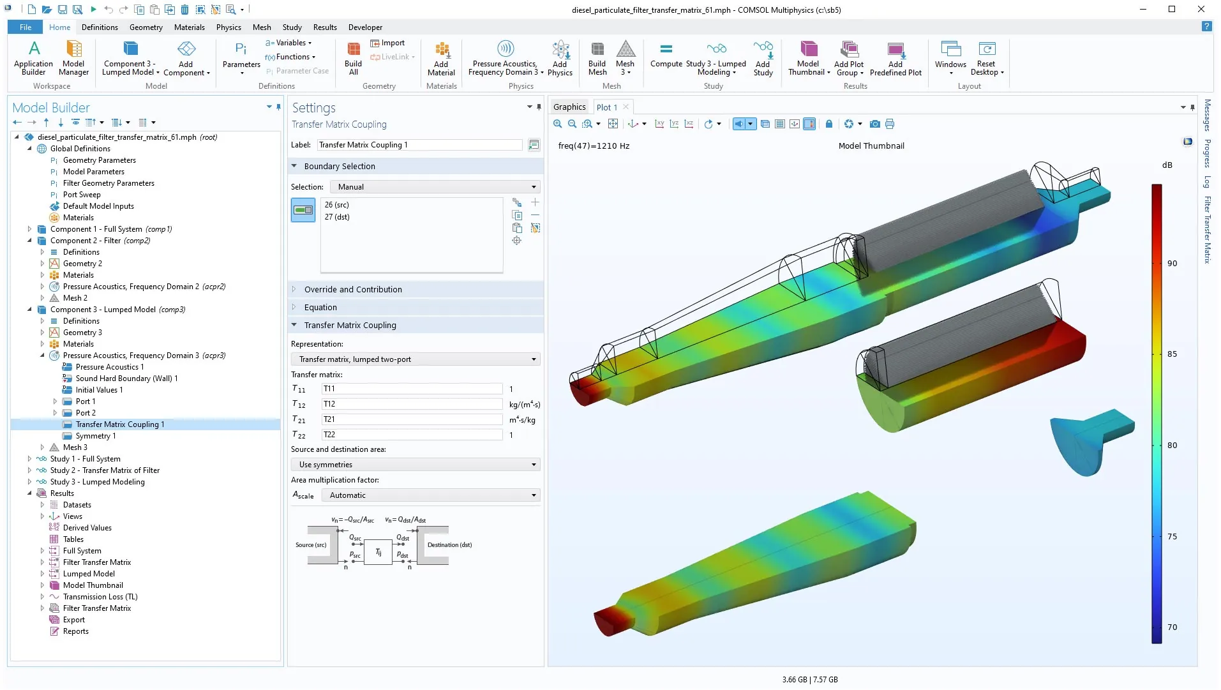Open the Physics ribbon tab
Screen dimensions: 1221x690
(228, 27)
